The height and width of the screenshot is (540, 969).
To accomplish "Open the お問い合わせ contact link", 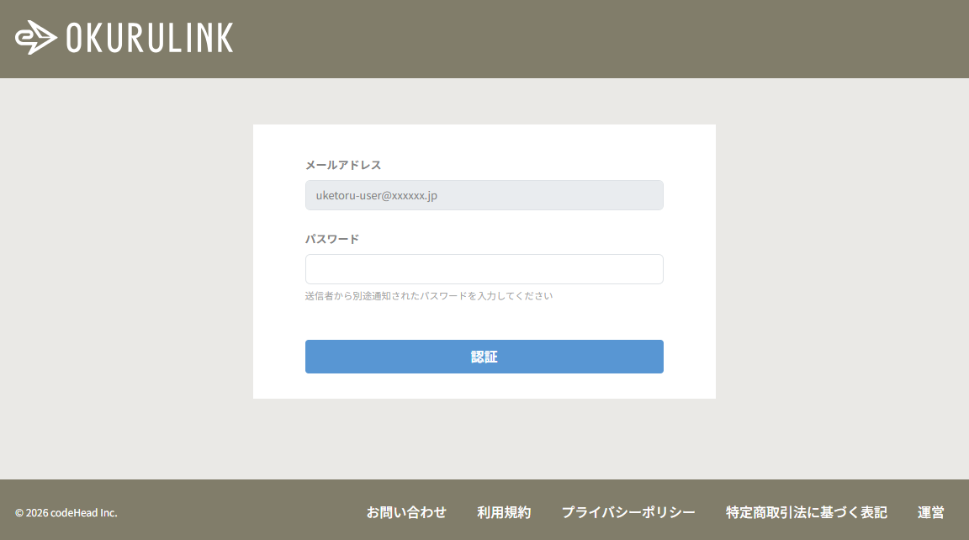I will (406, 512).
